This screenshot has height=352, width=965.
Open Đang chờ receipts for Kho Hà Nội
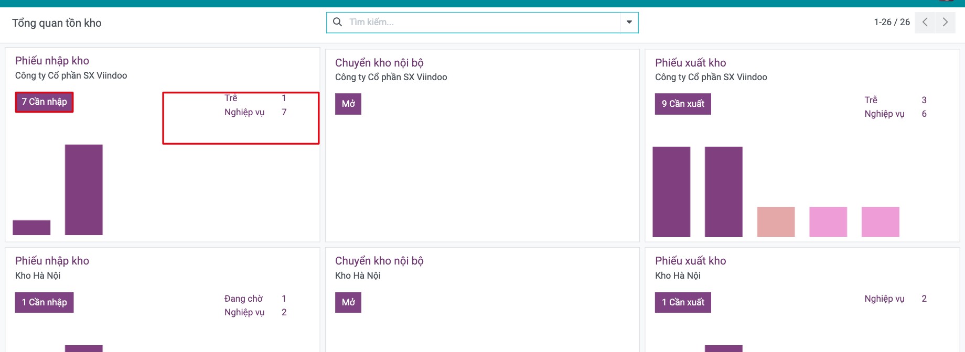coord(243,299)
